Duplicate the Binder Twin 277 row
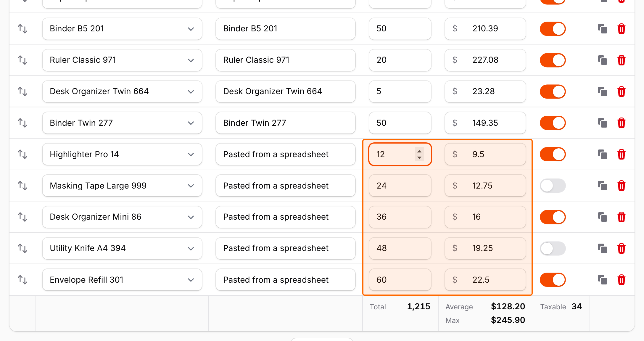This screenshot has height=341, width=644. [602, 123]
